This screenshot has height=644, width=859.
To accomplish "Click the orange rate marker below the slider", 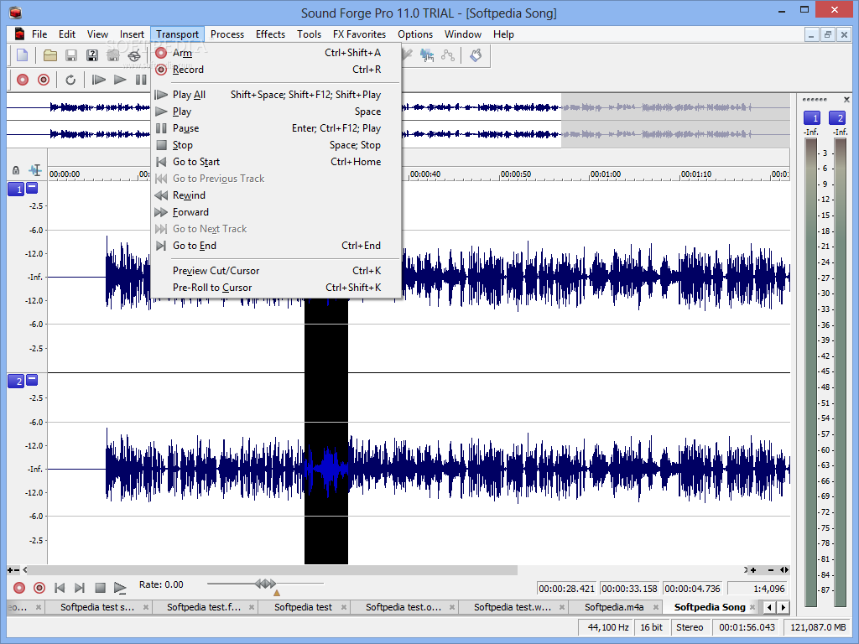I will [277, 593].
